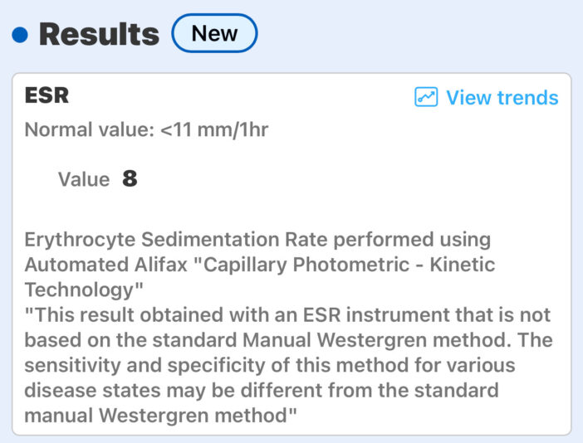Click the ESR test title
Viewport: 583px width, 443px height.
point(47,95)
